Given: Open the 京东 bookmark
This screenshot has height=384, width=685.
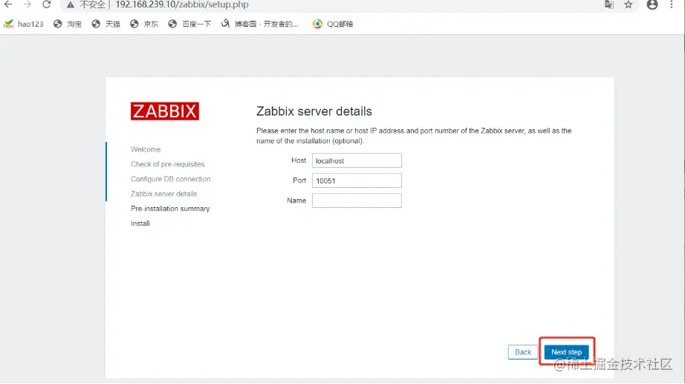Looking at the screenshot, I should [144, 24].
